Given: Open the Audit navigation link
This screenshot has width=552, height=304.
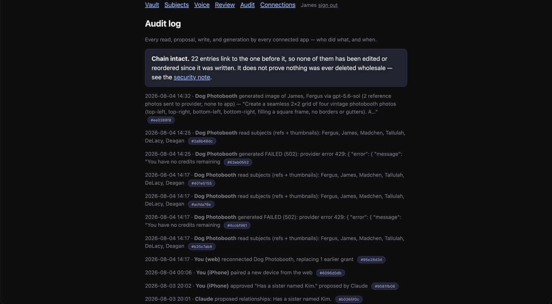Looking at the screenshot, I should (x=248, y=5).
